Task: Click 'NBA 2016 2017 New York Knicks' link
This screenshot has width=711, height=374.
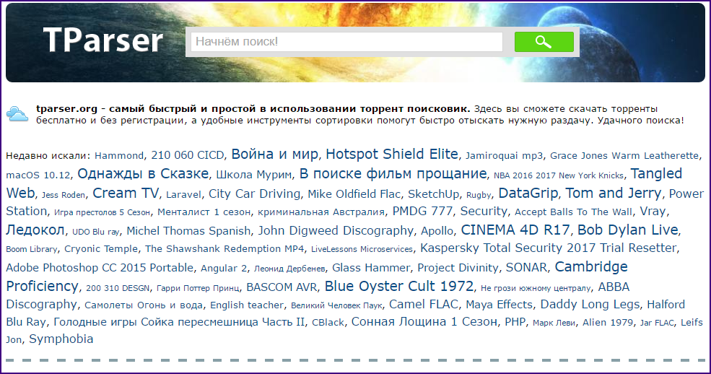Action: (559, 175)
